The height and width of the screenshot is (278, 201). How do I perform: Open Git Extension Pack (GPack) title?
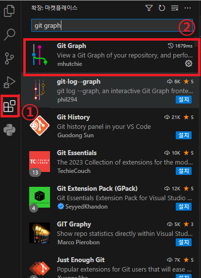click(97, 188)
